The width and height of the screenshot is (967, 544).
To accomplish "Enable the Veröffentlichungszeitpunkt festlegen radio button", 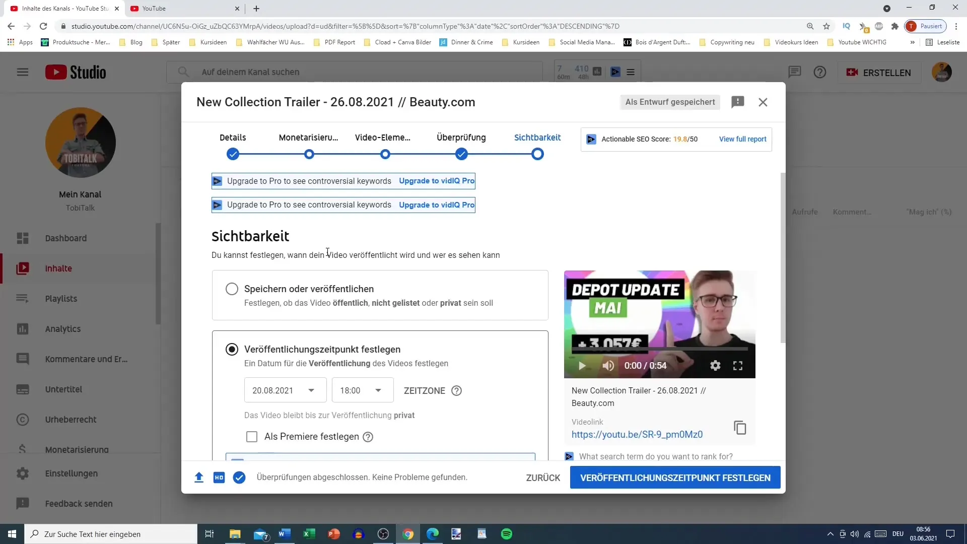I will 232,349.
